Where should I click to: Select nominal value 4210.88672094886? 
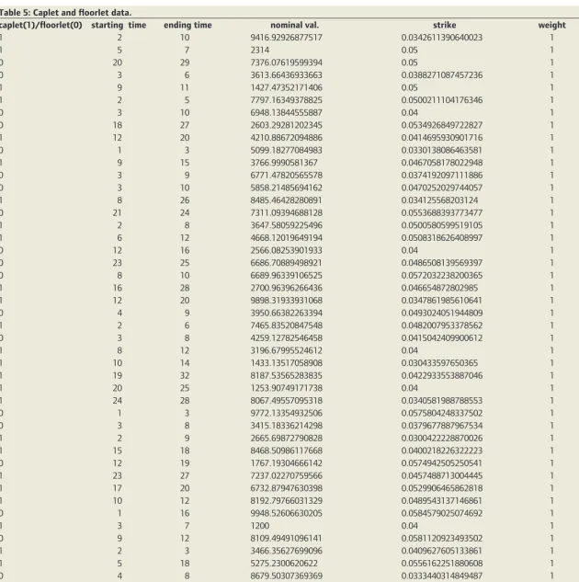(287, 138)
